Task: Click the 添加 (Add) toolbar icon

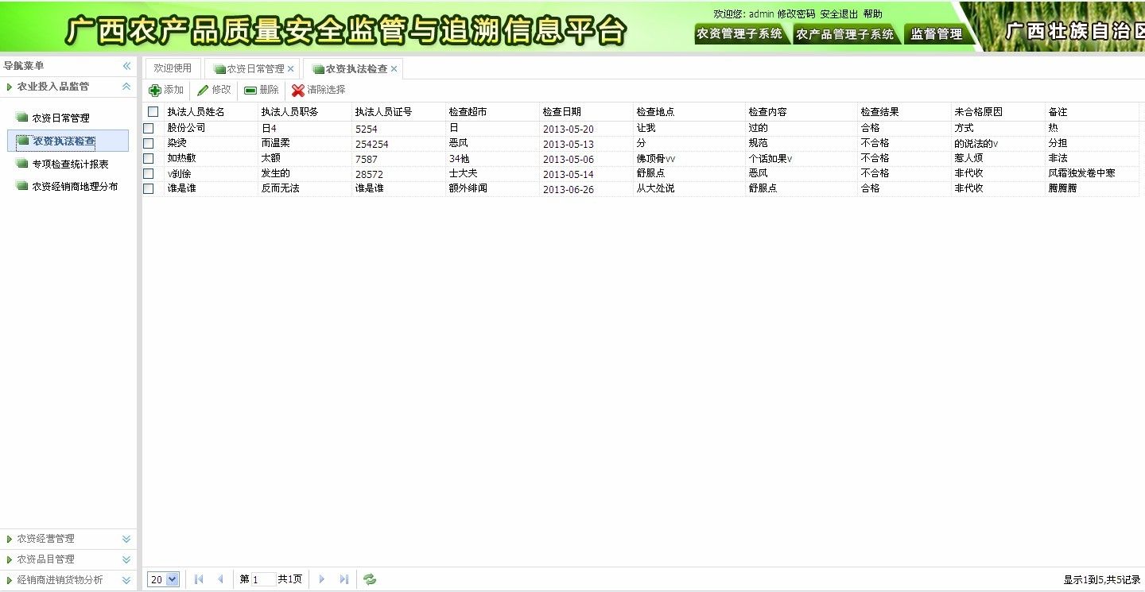Action: [x=156, y=90]
